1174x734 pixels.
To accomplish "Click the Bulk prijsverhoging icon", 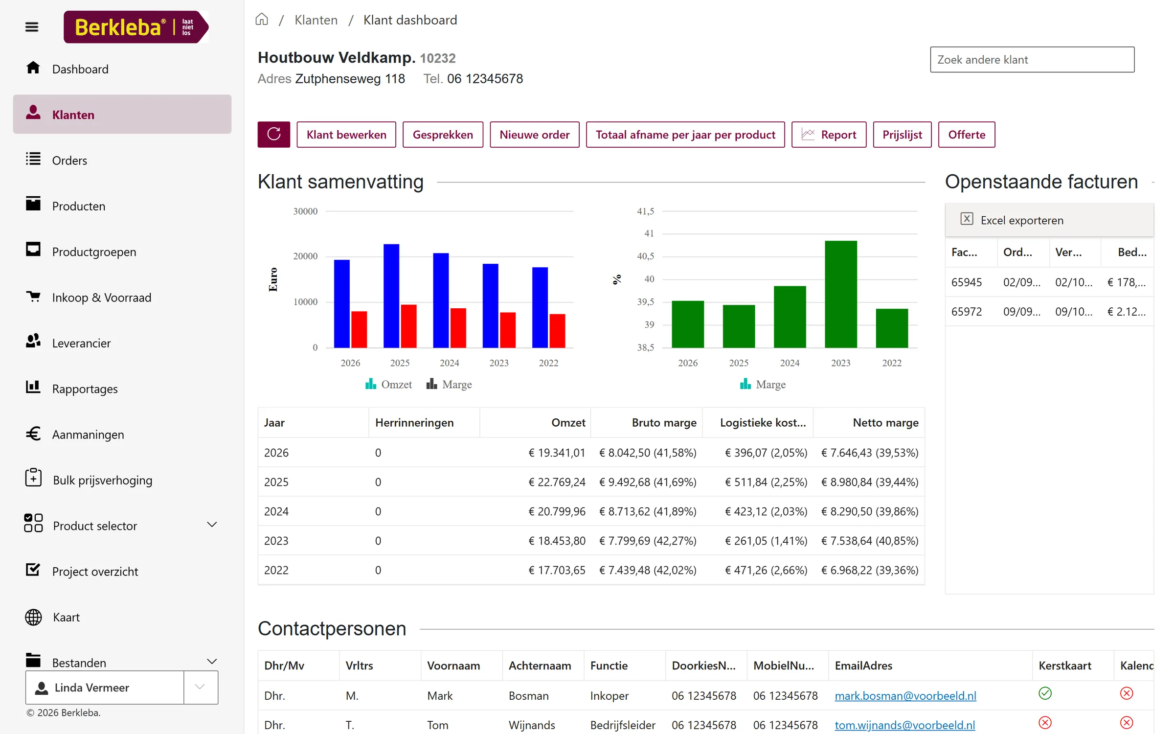I will point(33,477).
